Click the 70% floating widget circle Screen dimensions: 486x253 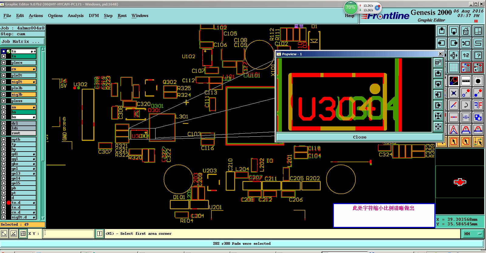351,8
